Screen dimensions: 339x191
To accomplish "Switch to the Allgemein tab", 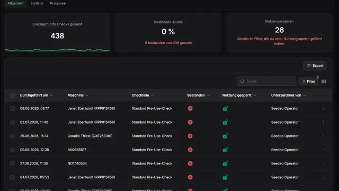I will (15, 3).
